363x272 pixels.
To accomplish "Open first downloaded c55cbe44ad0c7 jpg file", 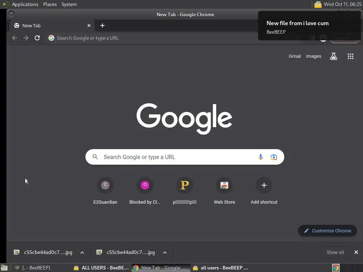I will 44,252.
